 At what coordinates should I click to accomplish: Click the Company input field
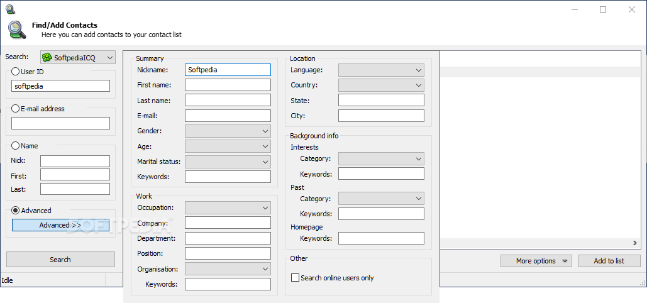point(228,223)
